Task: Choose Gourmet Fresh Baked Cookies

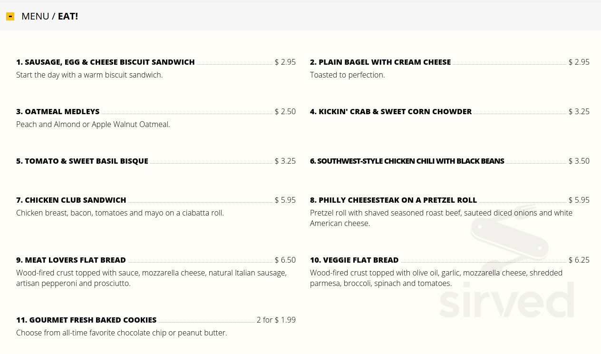Action: [86, 320]
